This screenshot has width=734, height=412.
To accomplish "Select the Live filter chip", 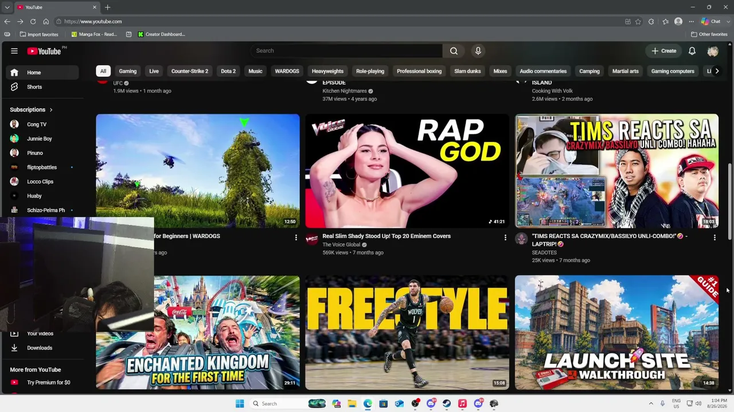I will pyautogui.click(x=154, y=72).
